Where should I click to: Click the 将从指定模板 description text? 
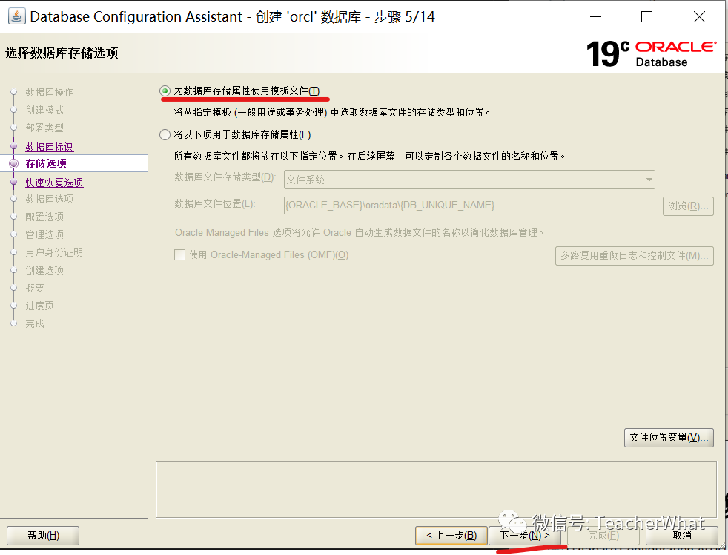332,113
